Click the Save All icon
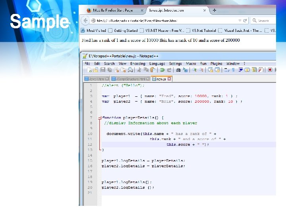286x215 pixels. 110,70
